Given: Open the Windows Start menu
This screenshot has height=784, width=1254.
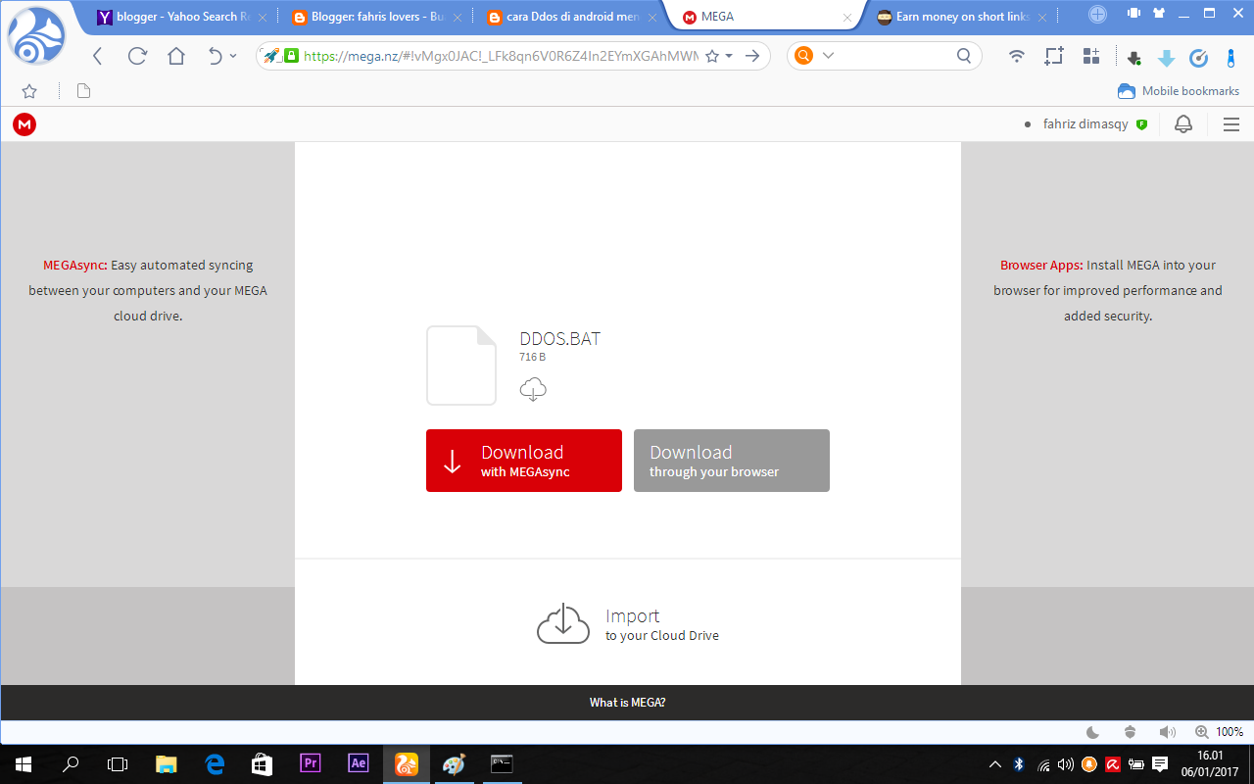Looking at the screenshot, I should pos(24,764).
